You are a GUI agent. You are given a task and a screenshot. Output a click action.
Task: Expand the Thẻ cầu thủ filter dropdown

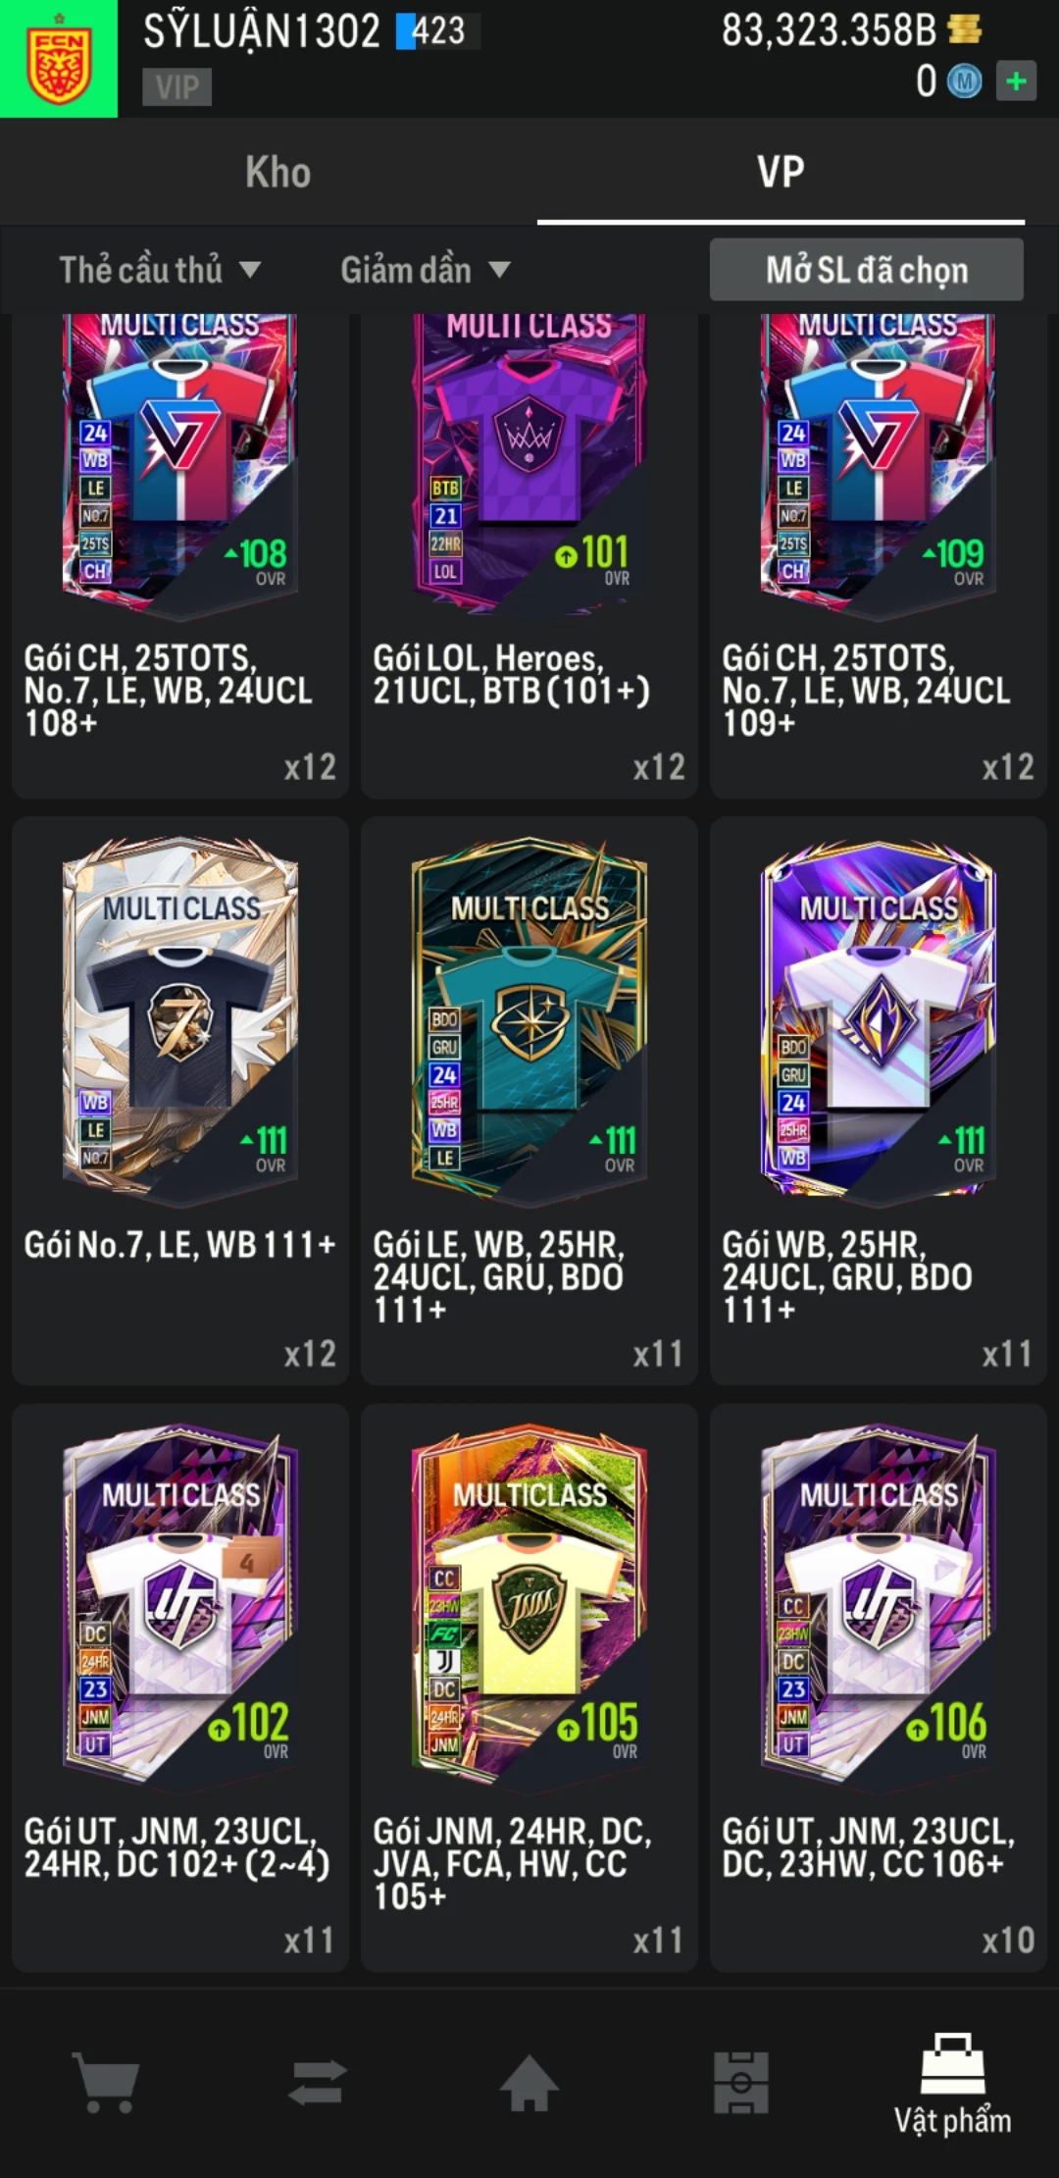click(x=159, y=270)
